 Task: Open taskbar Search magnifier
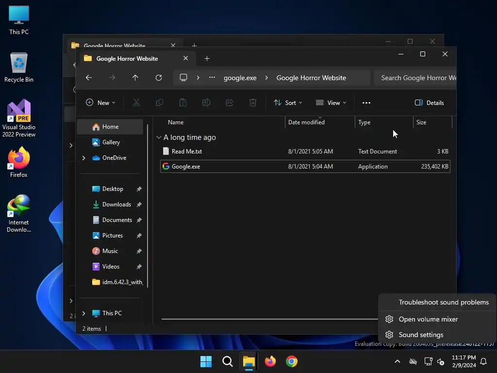click(227, 361)
